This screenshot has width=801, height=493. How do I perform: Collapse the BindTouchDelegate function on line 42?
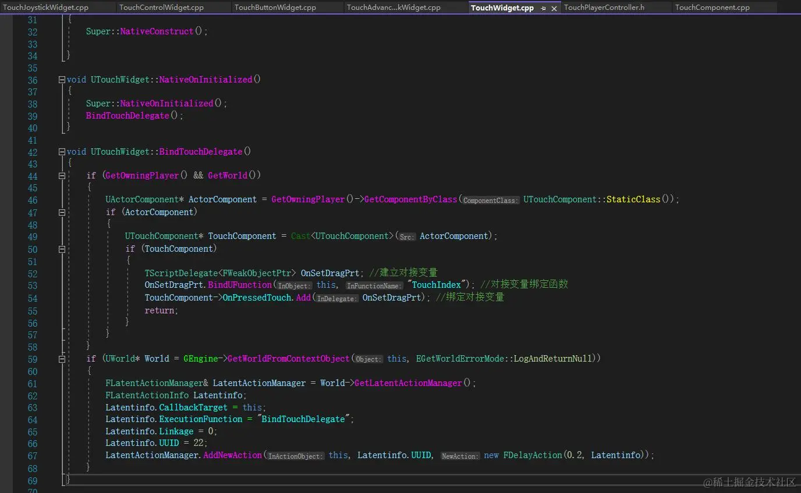(62, 152)
